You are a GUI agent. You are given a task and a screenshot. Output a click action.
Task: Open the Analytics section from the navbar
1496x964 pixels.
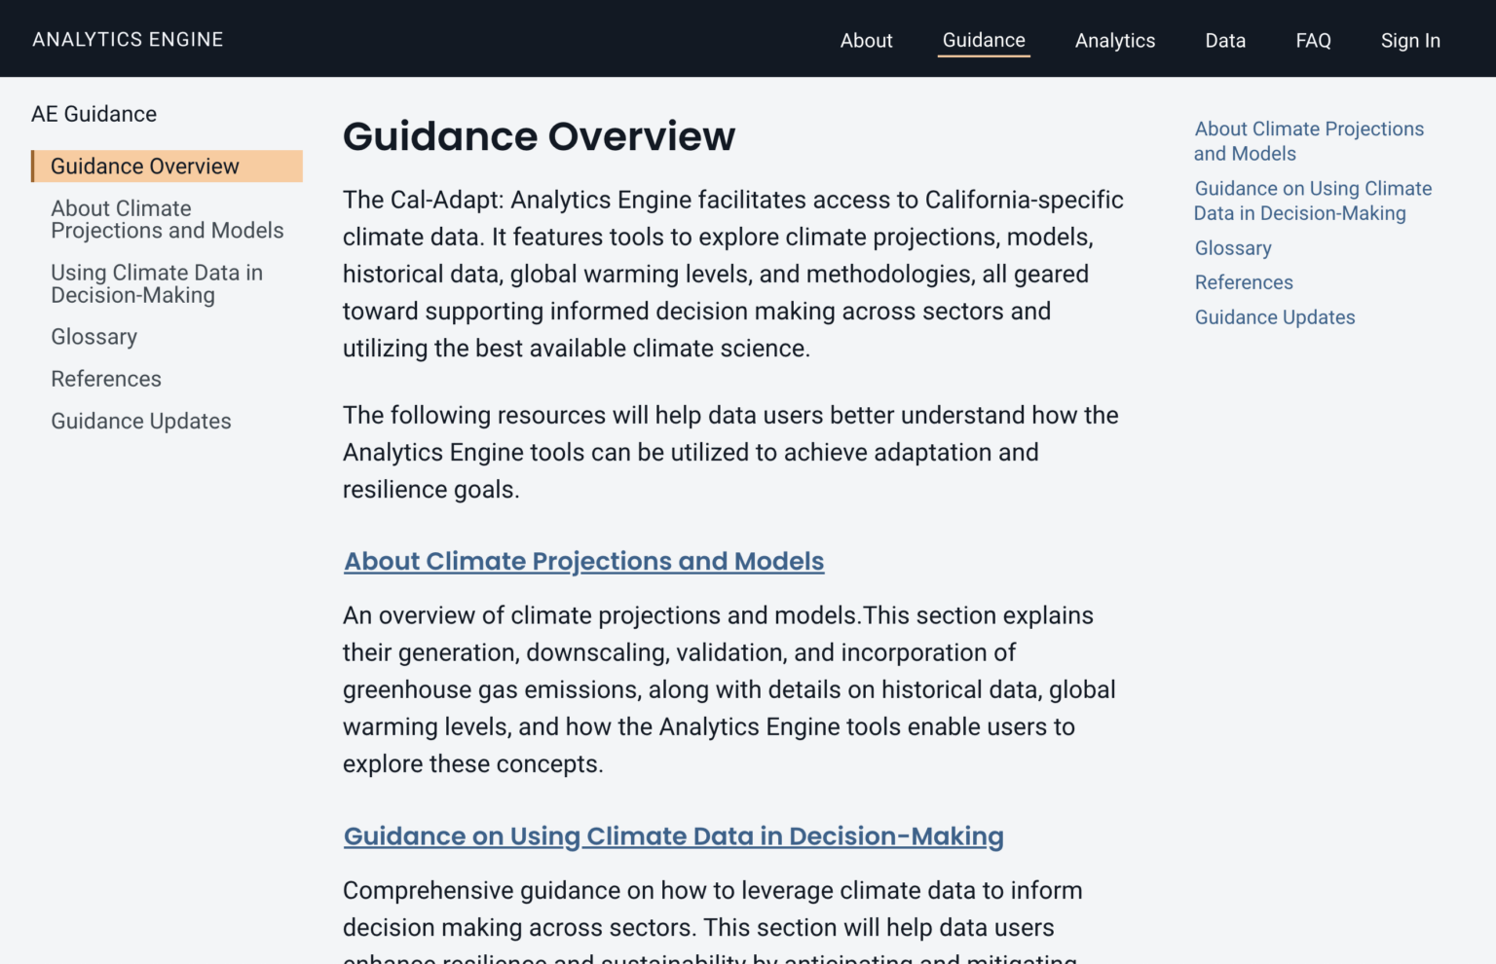(x=1114, y=41)
